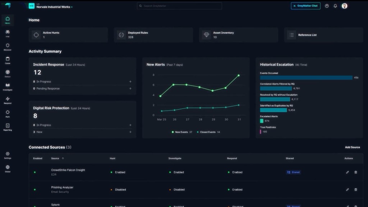Open the Deployed Rules card
The image size is (368, 207).
[x=153, y=35]
